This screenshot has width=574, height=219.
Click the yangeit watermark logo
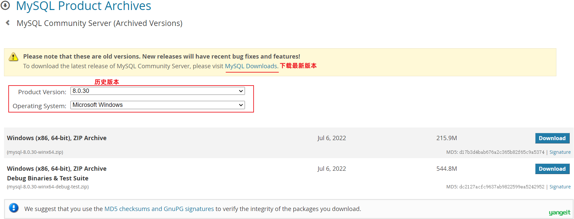point(559,212)
